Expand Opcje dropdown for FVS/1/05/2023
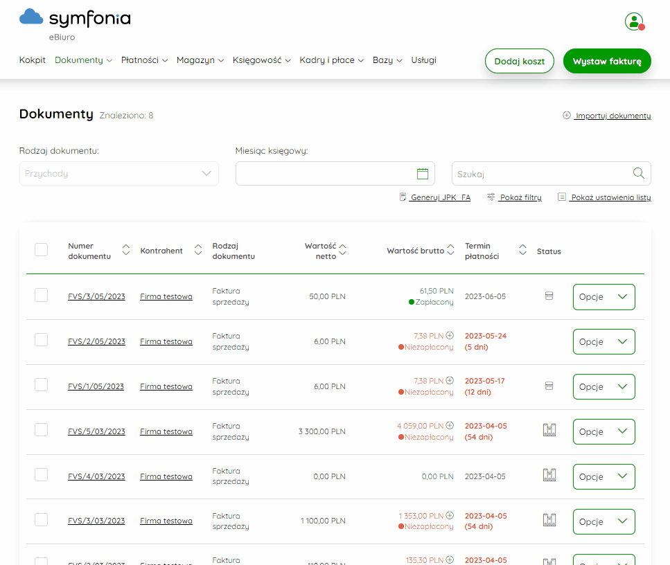 coord(603,386)
